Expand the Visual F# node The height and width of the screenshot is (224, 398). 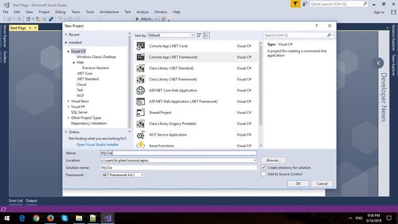tap(68, 106)
